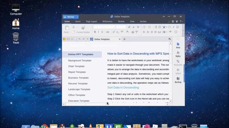This screenshot has width=229, height=128.
Task: Open the View ribbon tab
Action: click(x=132, y=21)
